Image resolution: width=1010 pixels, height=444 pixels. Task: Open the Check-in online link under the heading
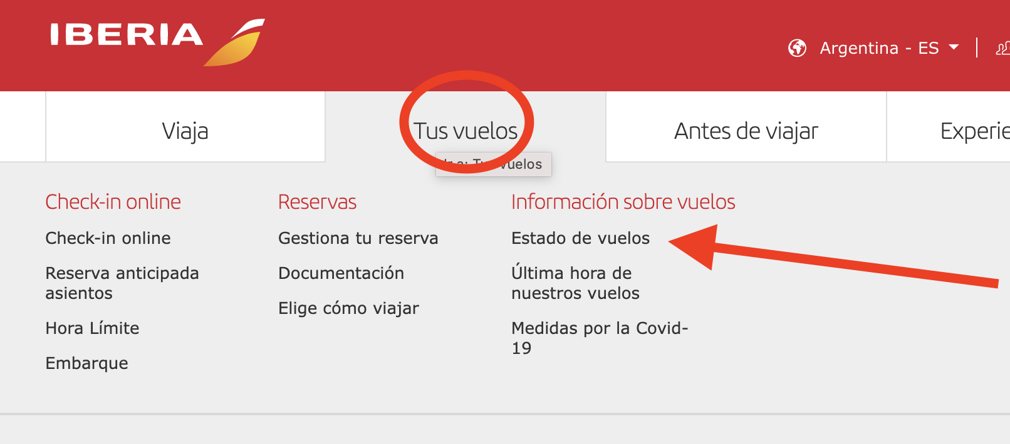(108, 238)
